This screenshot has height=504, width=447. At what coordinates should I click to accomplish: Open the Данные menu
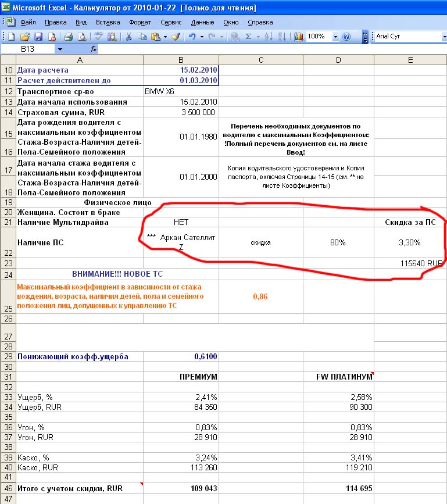[202, 22]
